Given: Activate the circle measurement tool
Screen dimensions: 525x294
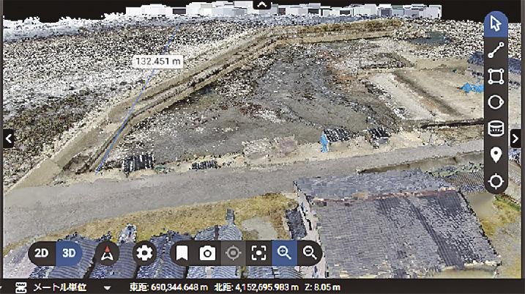Looking at the screenshot, I should pos(496,102).
